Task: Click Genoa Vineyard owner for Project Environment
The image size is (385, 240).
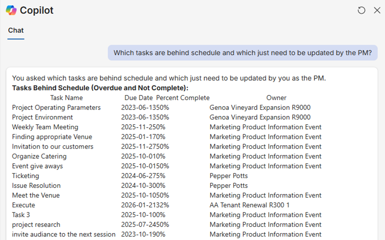Action: [260, 118]
